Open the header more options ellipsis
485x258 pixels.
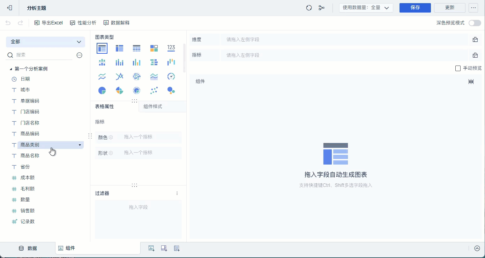(x=473, y=8)
